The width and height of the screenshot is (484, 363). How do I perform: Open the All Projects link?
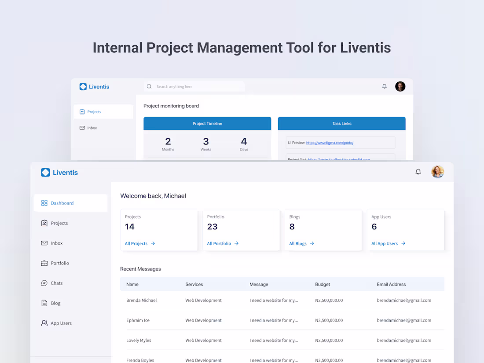136,243
